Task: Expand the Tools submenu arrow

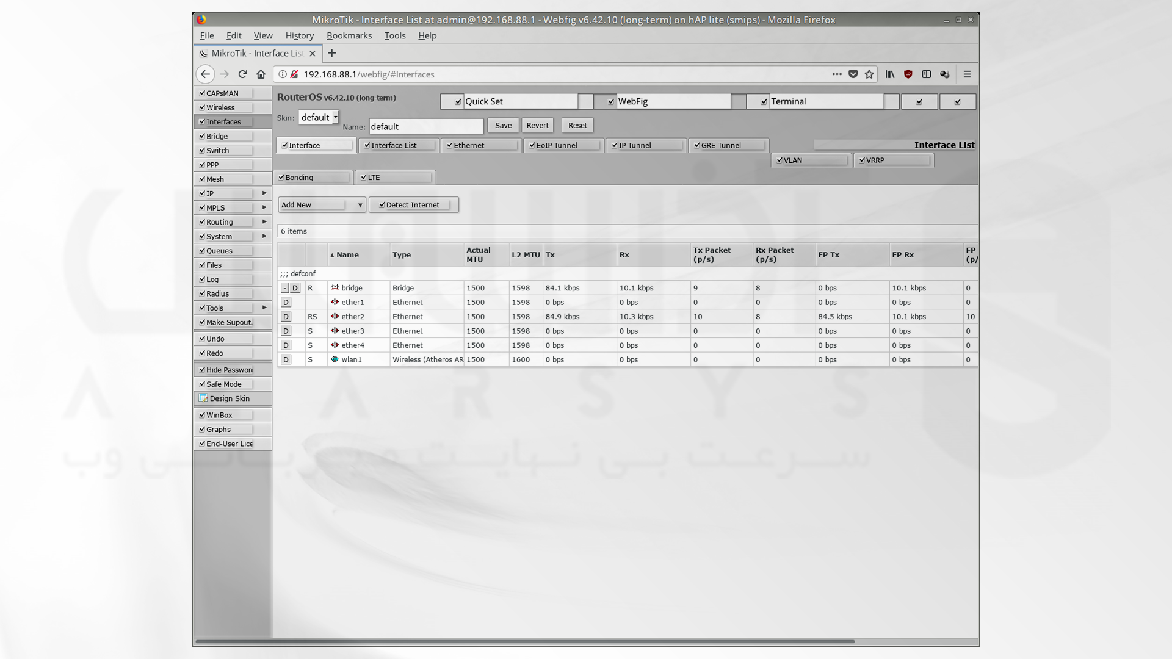Action: click(x=264, y=308)
